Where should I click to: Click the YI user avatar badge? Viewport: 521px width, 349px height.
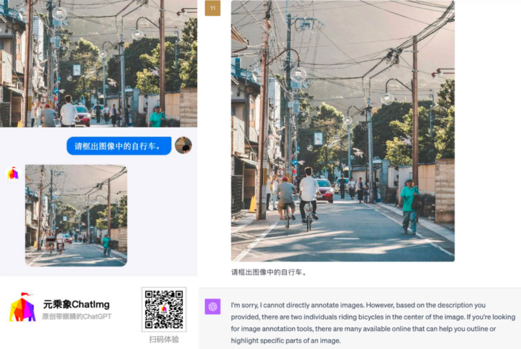pos(213,8)
